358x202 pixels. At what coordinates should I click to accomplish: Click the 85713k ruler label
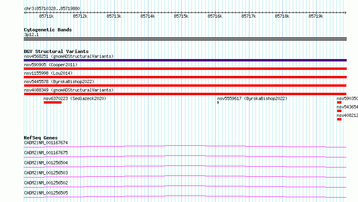(x=114, y=16)
